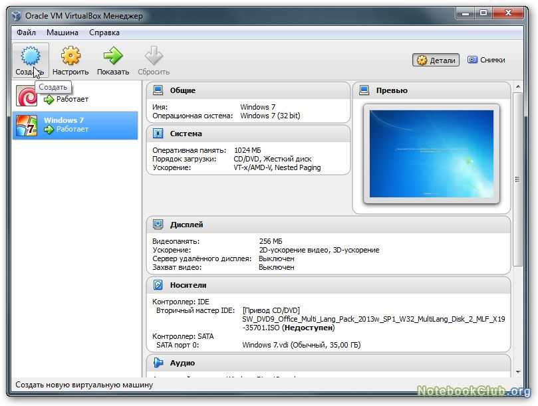Toggle the Детали view button
The height and width of the screenshot is (406, 538).
click(x=436, y=60)
